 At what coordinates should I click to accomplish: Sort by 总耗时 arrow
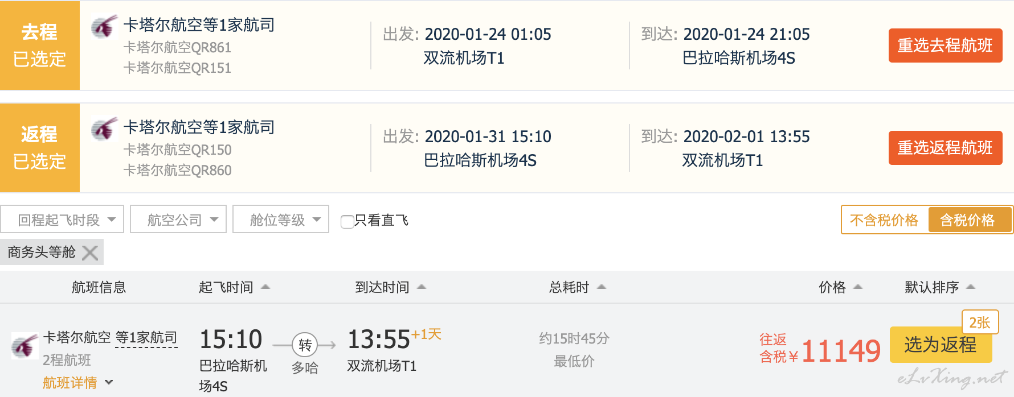coord(602,287)
